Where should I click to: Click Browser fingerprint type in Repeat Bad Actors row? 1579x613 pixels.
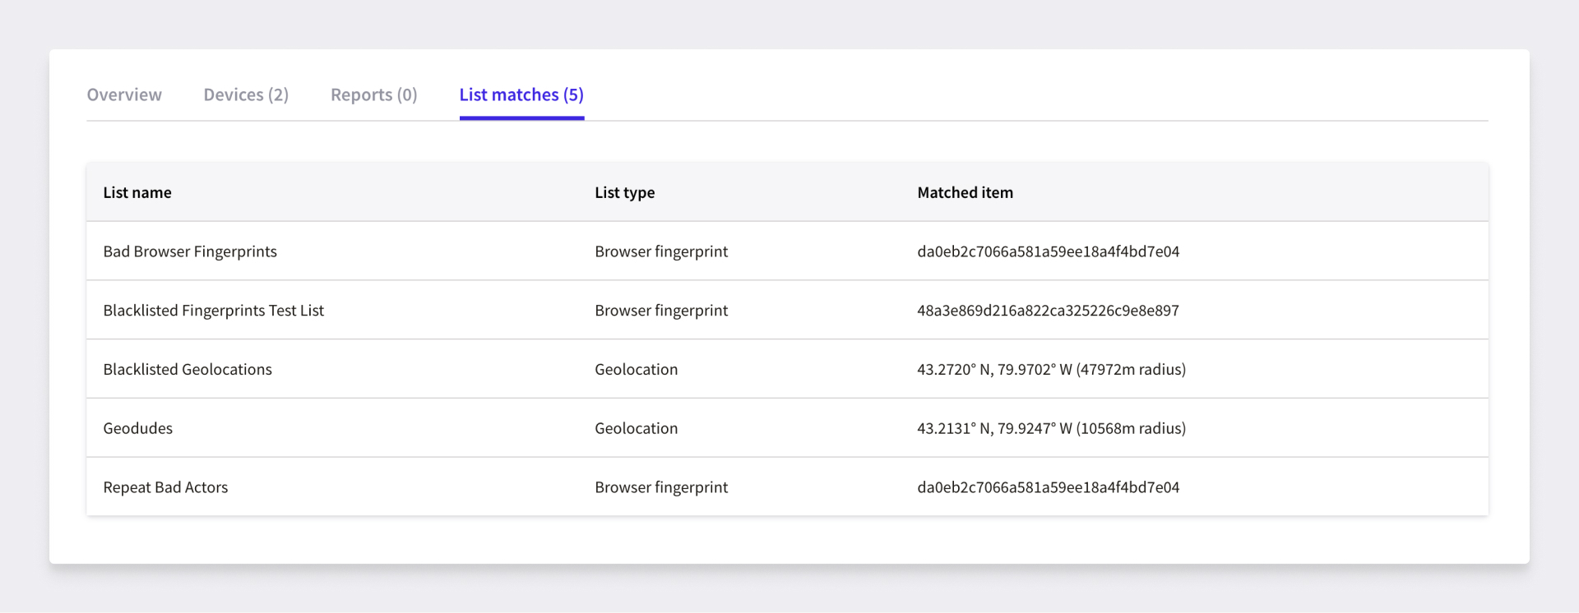click(x=661, y=487)
